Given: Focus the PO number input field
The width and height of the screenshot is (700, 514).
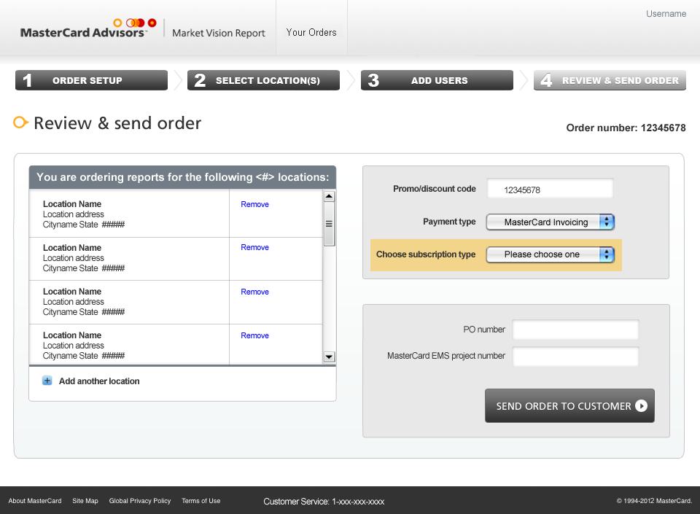Looking at the screenshot, I should [575, 330].
